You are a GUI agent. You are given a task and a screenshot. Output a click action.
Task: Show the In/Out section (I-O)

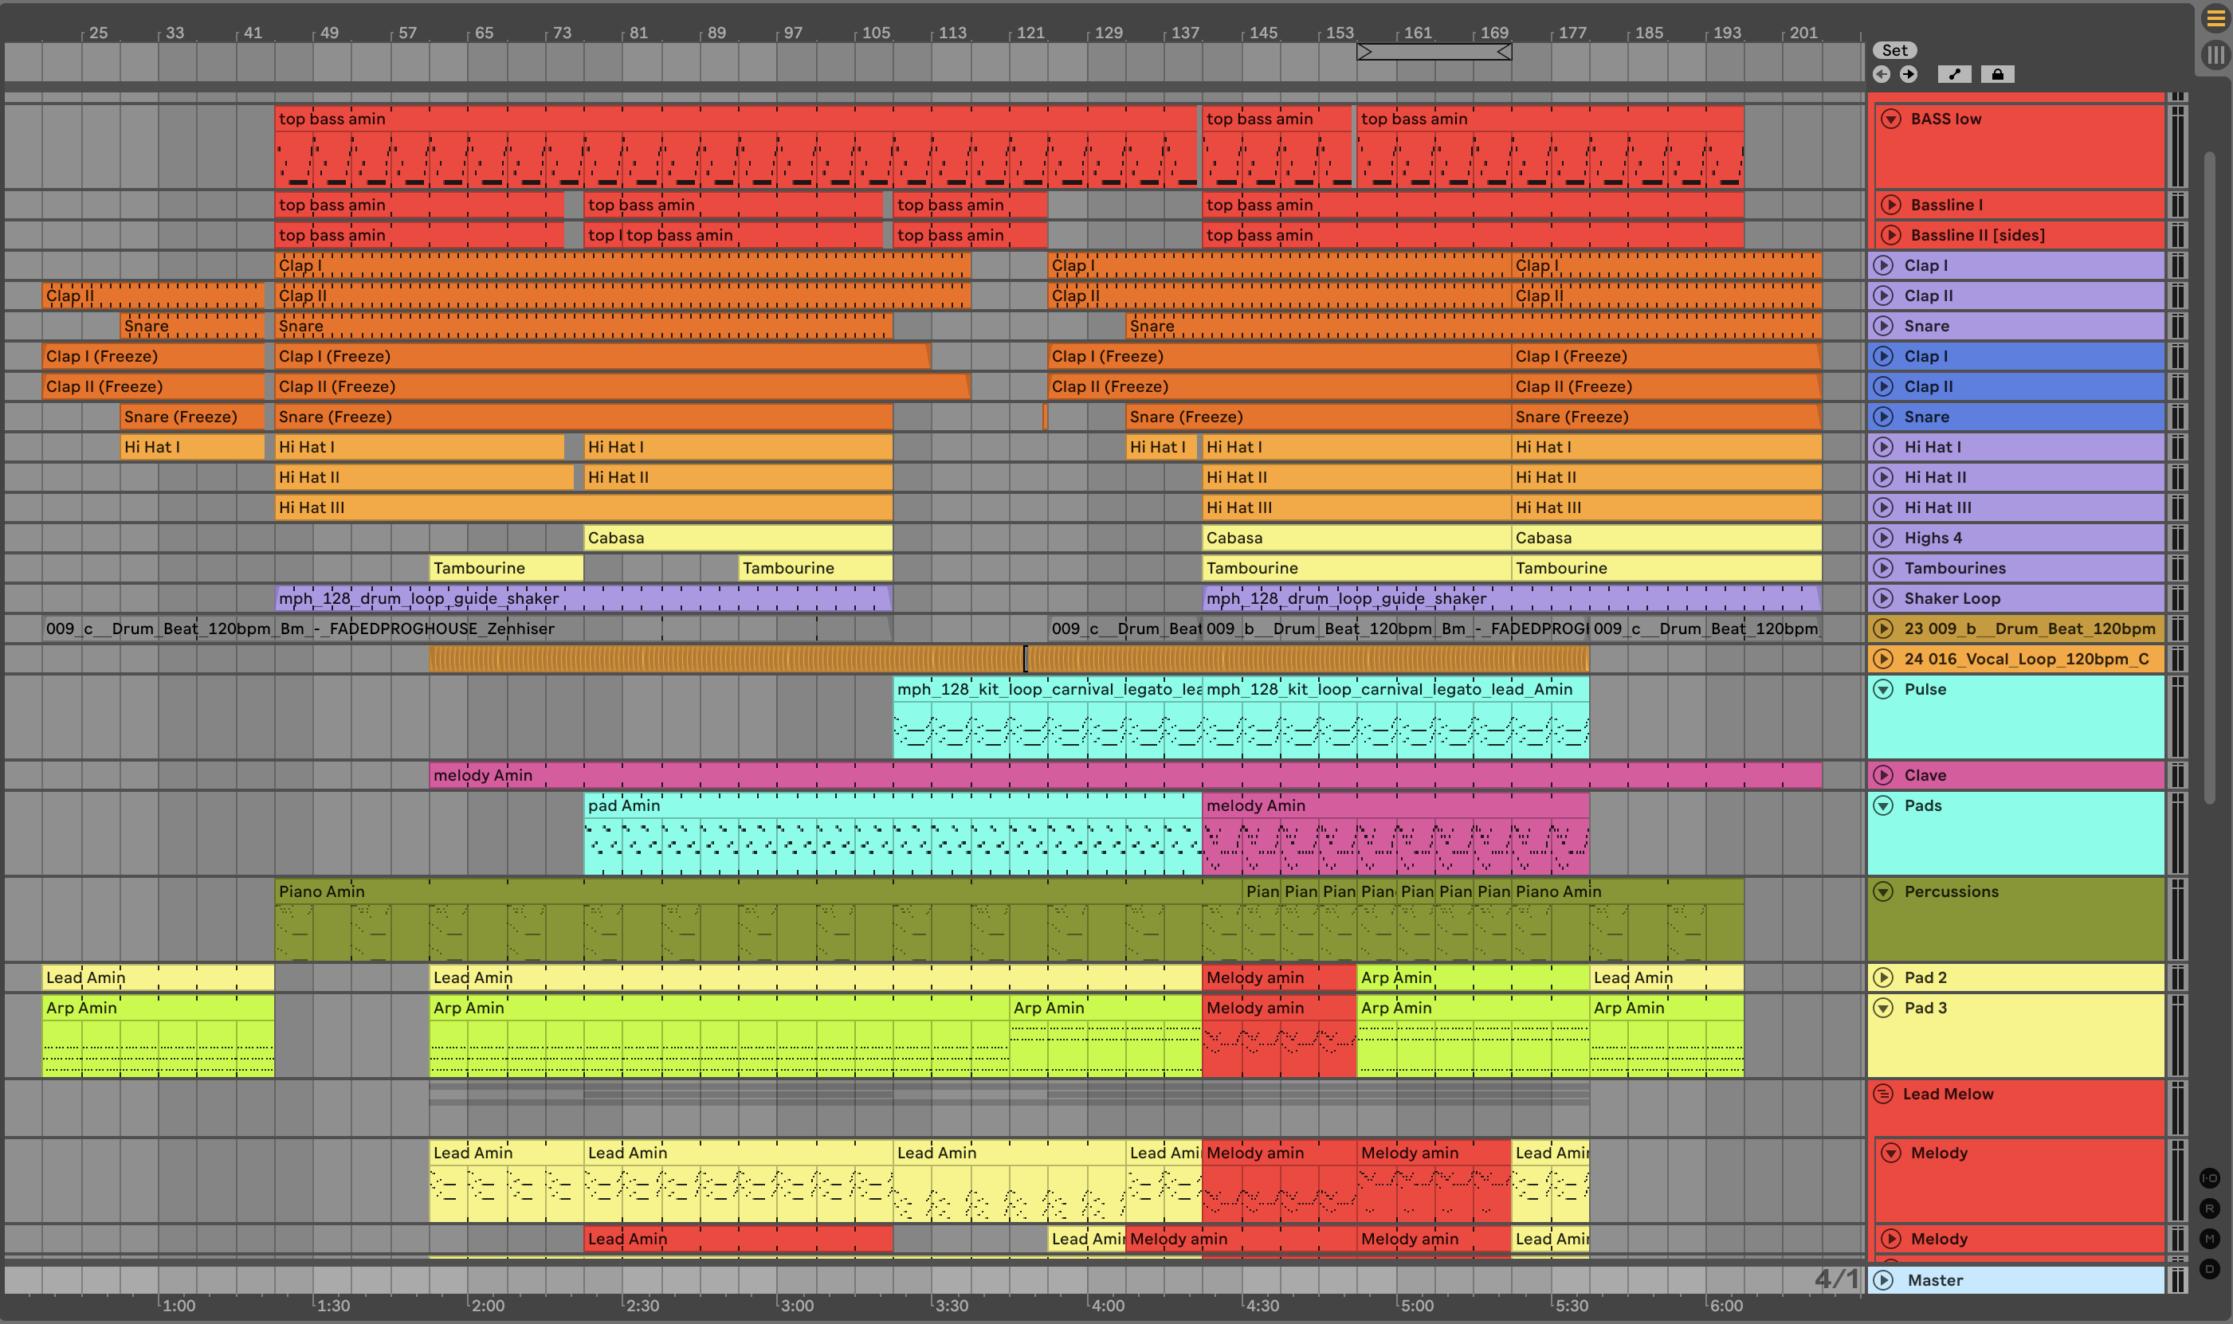pos(2210,1177)
